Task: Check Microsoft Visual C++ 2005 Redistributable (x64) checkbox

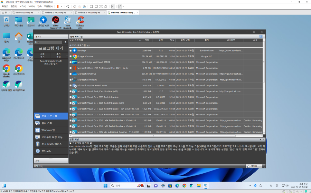Action: [71, 103]
